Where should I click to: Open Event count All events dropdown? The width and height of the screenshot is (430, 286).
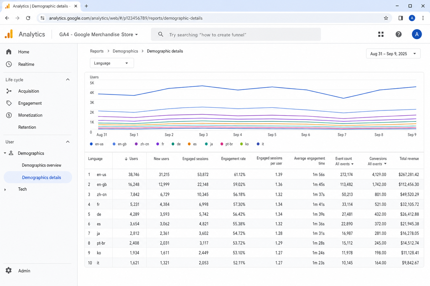coord(344,164)
